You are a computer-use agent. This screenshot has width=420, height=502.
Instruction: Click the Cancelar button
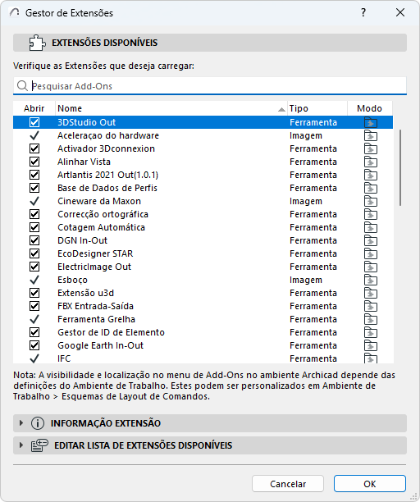pyautogui.click(x=288, y=483)
